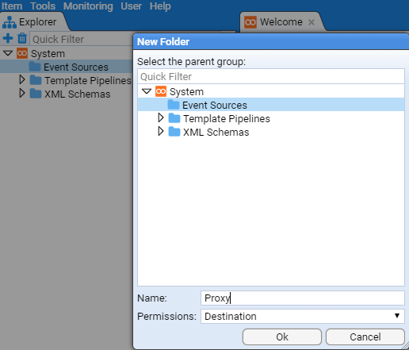Image resolution: width=409 pixels, height=350 pixels.
Task: Open the Permissions dropdown
Action: pos(303,316)
